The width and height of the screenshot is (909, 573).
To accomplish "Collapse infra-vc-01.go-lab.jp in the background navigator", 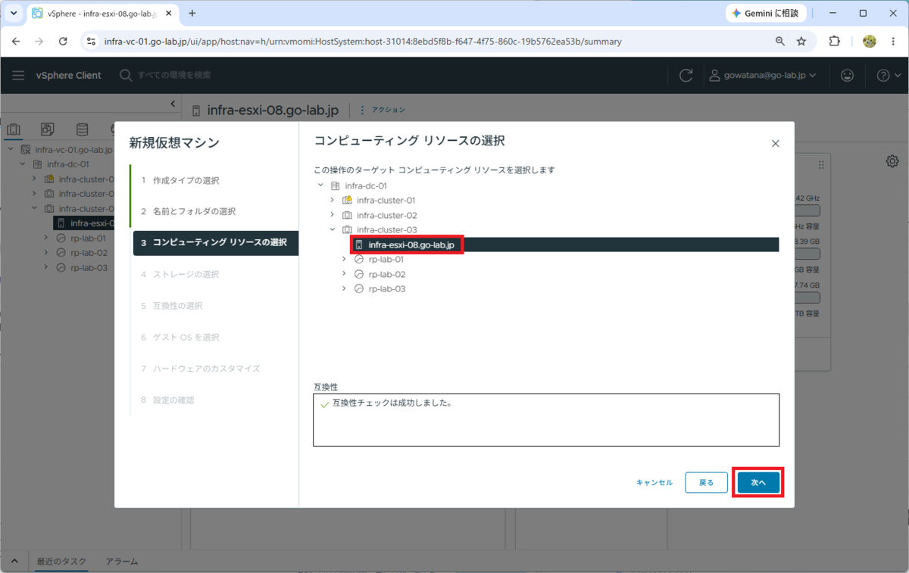I will 11,149.
